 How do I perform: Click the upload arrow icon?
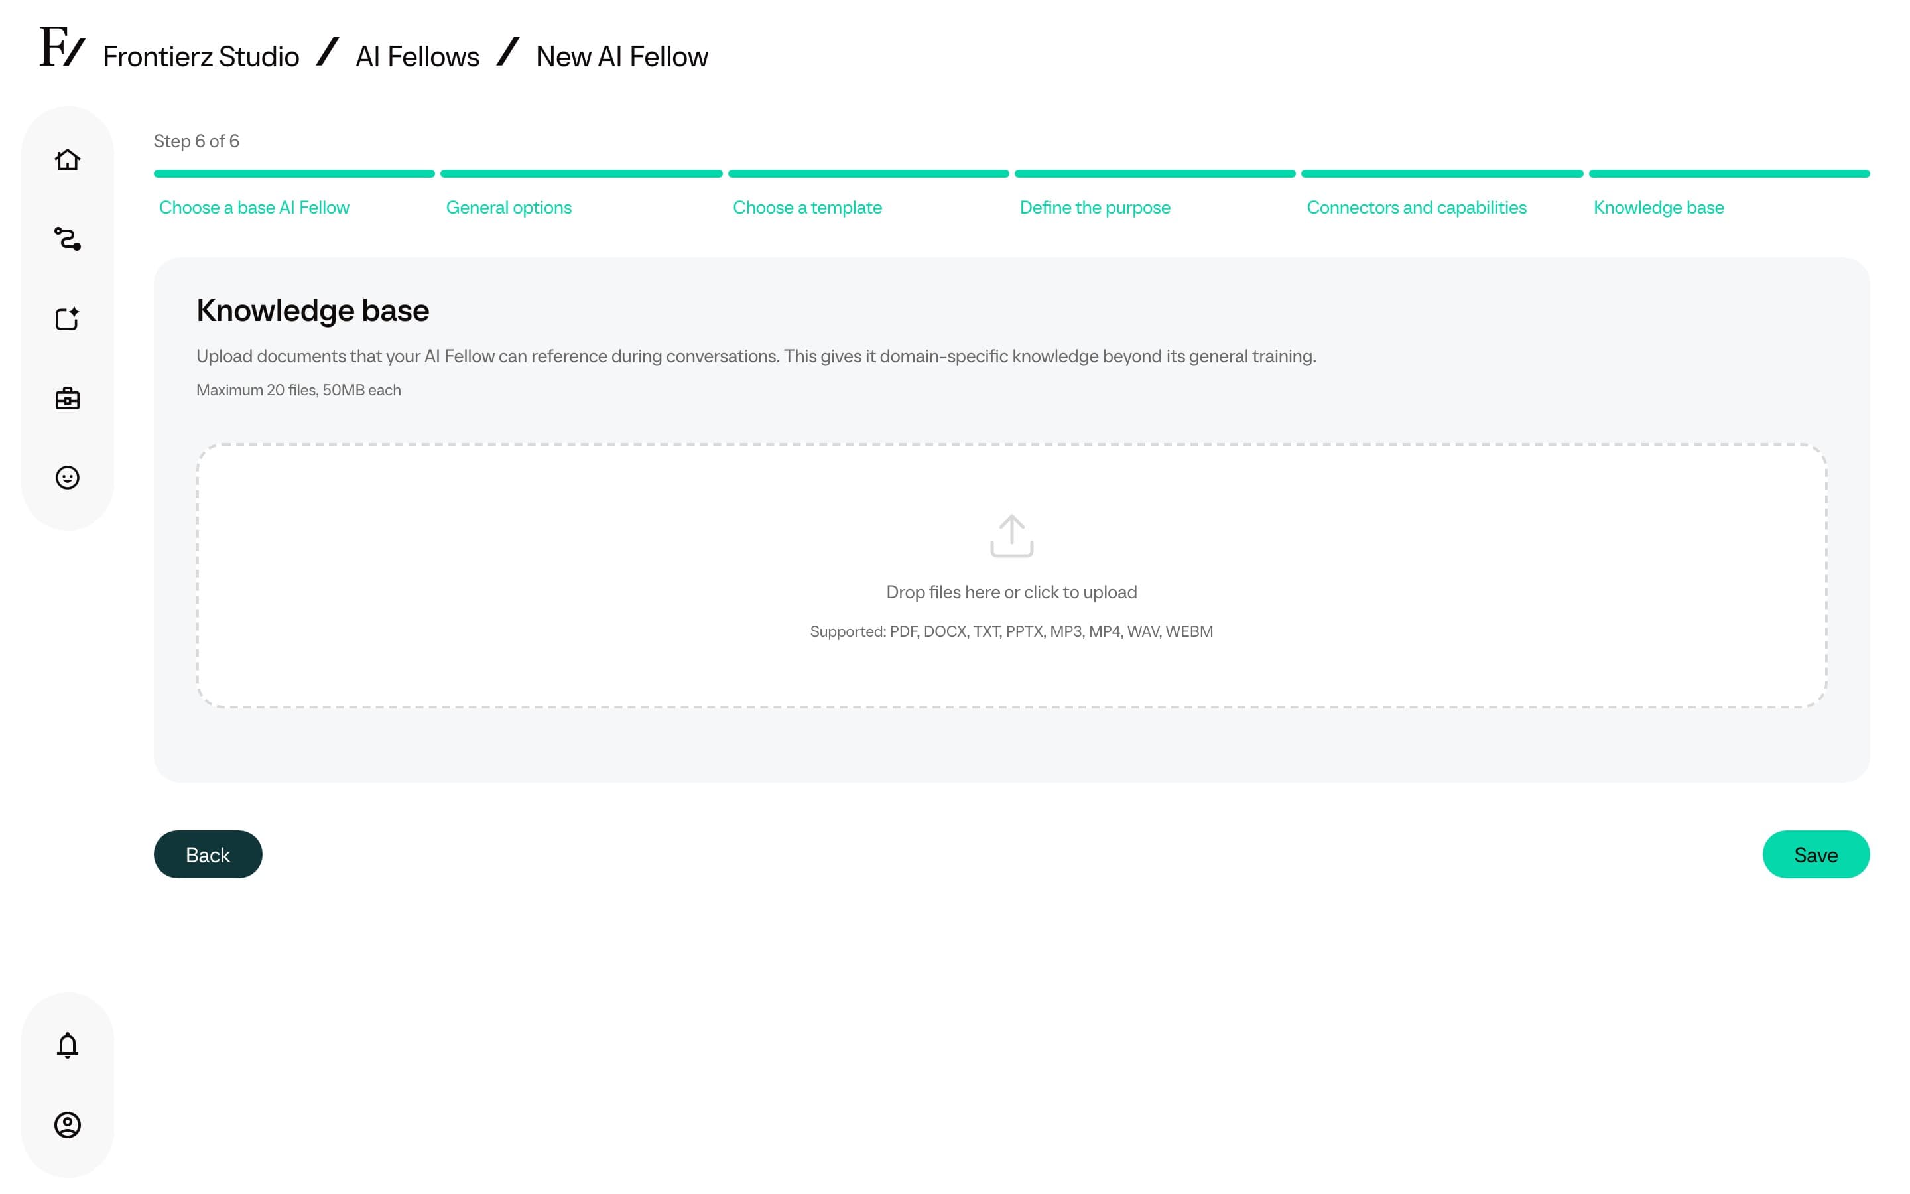tap(1011, 536)
